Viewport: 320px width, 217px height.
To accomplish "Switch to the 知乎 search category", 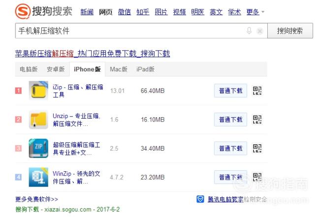I will [x=143, y=12].
